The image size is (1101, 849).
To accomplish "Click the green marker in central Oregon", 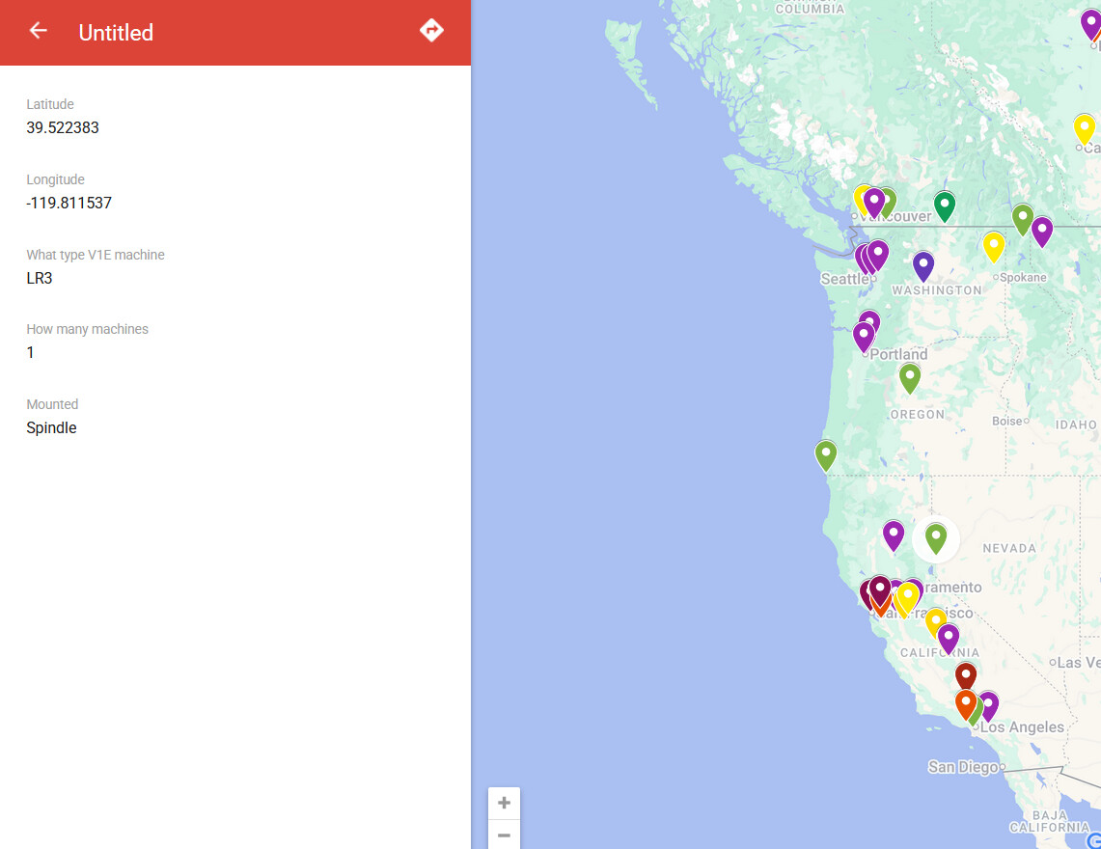I will click(910, 376).
